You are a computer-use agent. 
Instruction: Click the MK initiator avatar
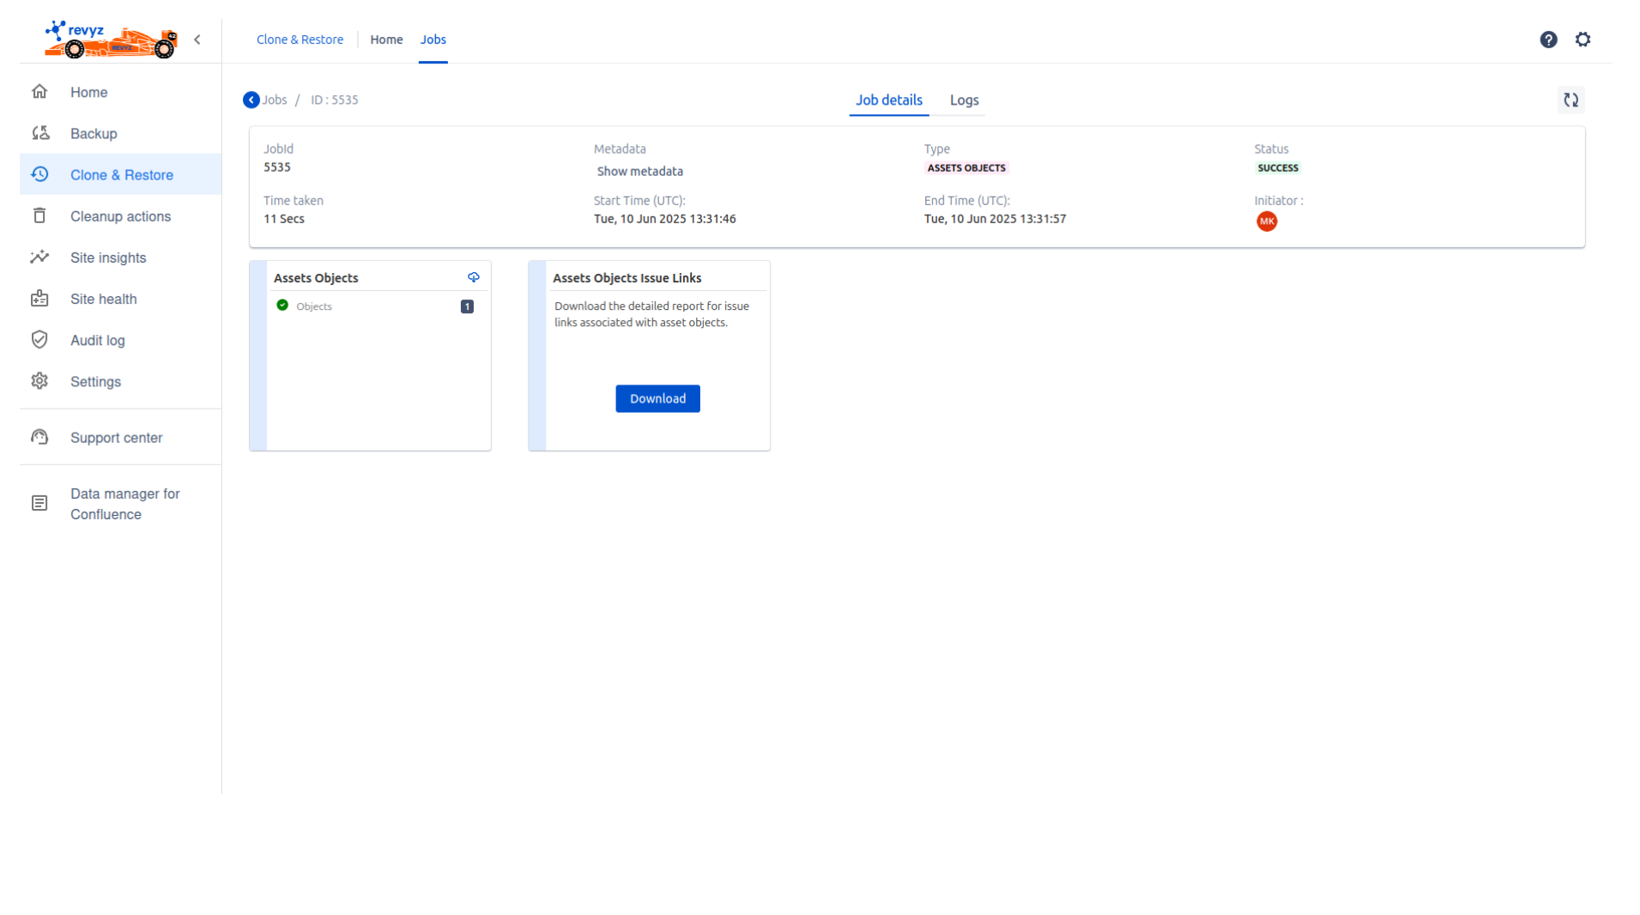coord(1266,221)
